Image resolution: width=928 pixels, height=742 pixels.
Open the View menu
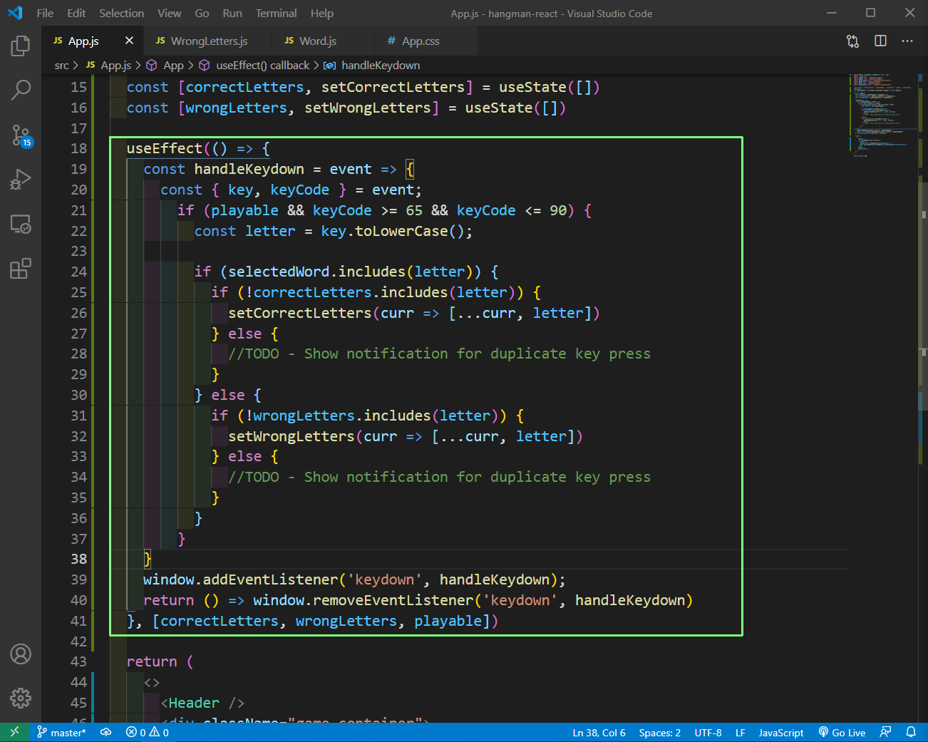(169, 13)
